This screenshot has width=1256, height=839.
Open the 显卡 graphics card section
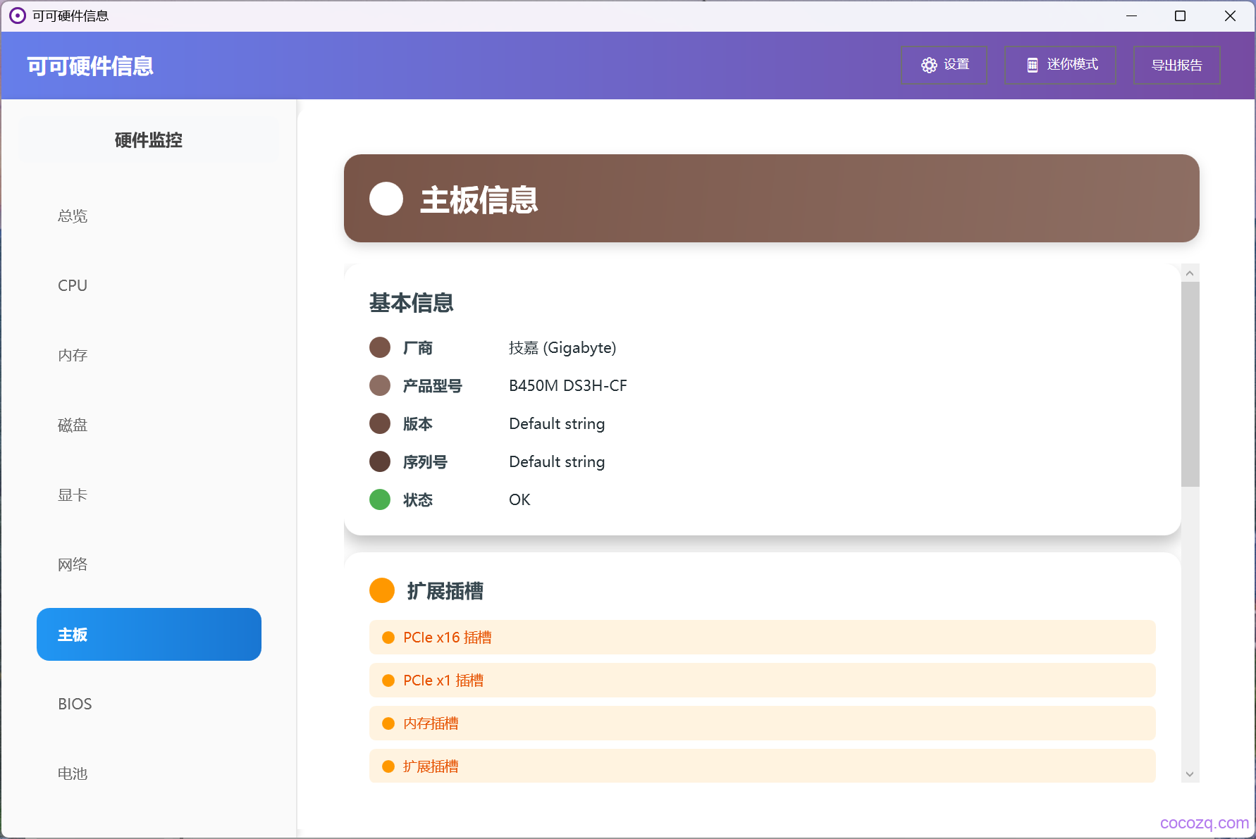click(x=149, y=495)
